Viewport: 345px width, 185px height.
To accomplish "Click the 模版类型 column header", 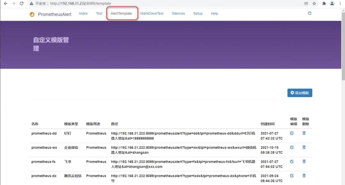I will (71, 124).
